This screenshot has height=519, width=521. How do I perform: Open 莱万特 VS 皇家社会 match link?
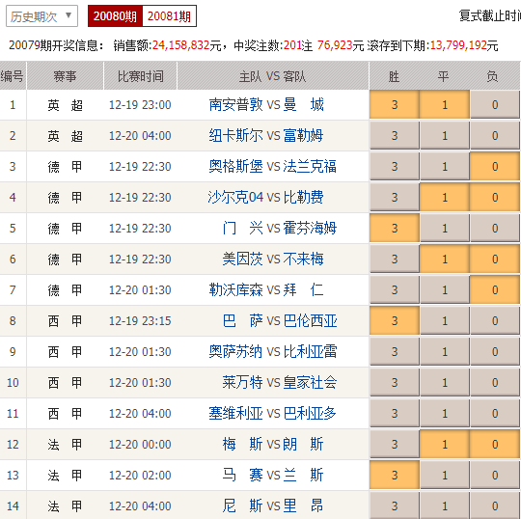tap(280, 383)
